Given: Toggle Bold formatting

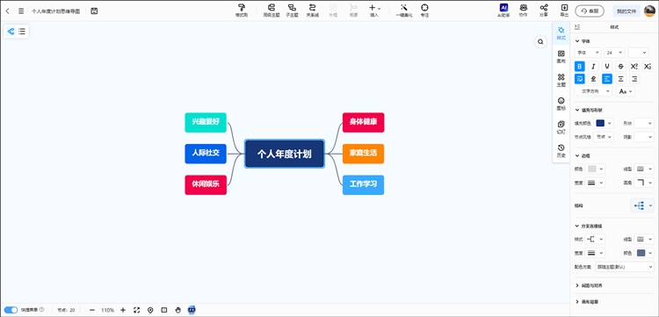Looking at the screenshot, I should [x=580, y=66].
